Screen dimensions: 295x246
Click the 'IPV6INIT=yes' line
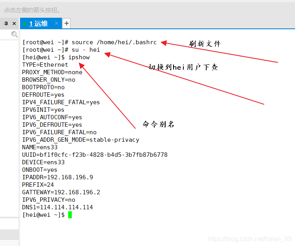click(x=43, y=110)
